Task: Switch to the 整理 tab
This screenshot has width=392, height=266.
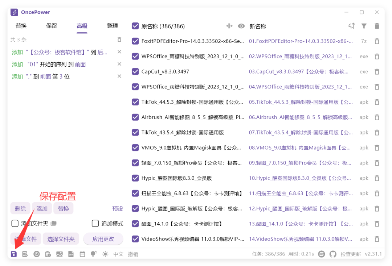Action: click(113, 26)
